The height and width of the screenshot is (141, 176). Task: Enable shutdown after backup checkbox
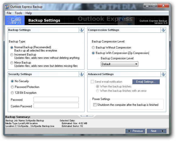coord(95,105)
